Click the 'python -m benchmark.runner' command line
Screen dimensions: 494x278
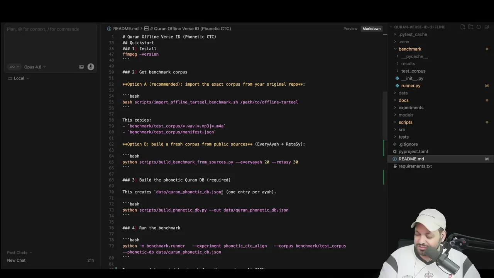click(x=234, y=249)
